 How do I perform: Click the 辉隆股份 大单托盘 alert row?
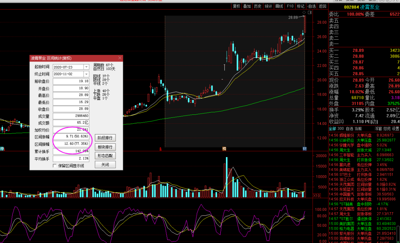coord(362,135)
